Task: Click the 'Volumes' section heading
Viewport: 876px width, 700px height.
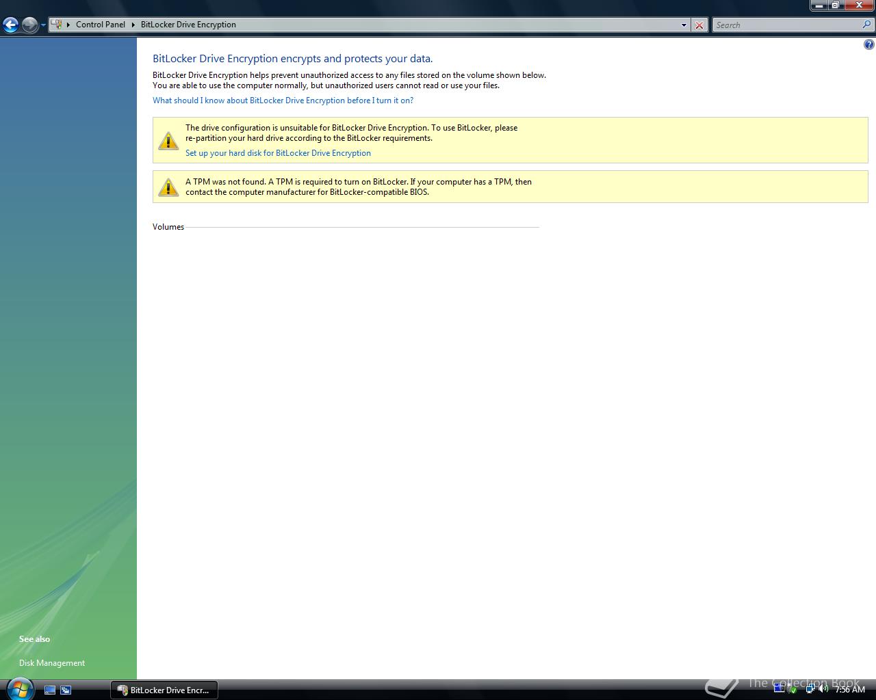Action: click(168, 227)
